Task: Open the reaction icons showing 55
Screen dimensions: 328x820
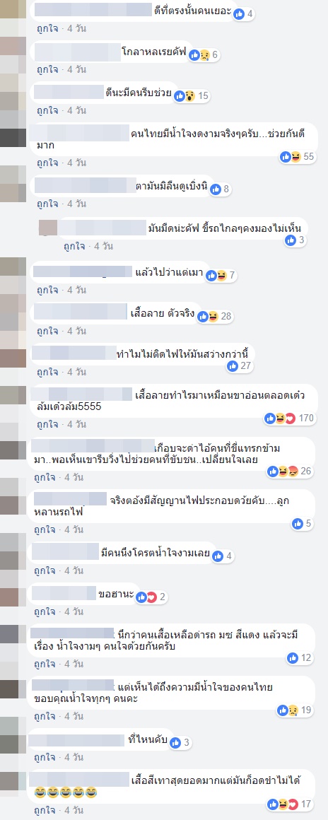Action: click(299, 156)
